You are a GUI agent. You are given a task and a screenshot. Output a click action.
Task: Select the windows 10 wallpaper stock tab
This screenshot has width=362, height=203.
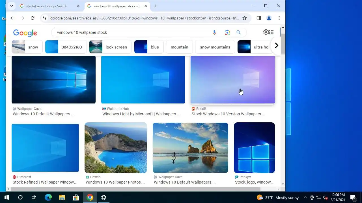pos(117,6)
